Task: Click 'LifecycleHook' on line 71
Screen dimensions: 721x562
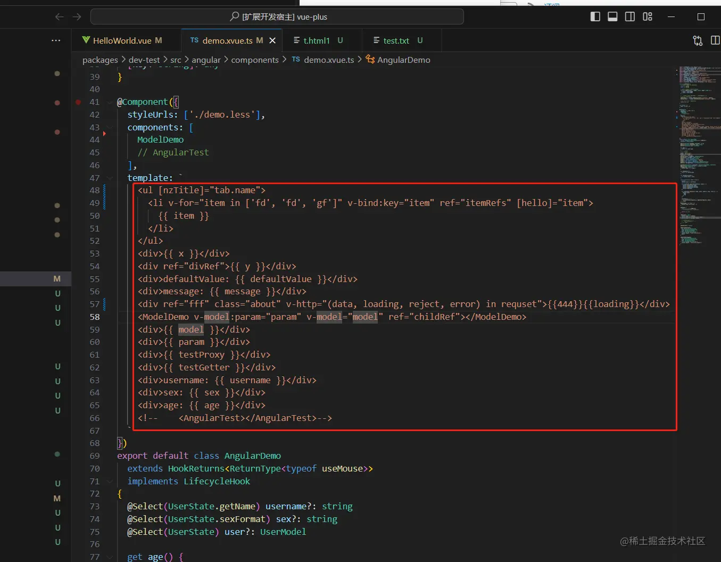Action: (x=217, y=482)
